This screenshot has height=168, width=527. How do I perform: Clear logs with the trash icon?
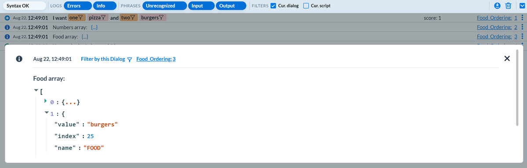point(508,6)
